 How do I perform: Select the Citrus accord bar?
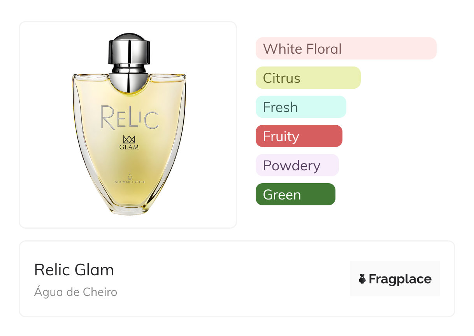click(x=308, y=78)
